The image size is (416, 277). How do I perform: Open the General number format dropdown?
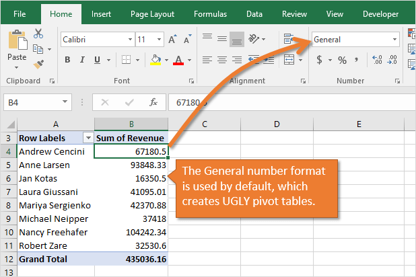394,40
